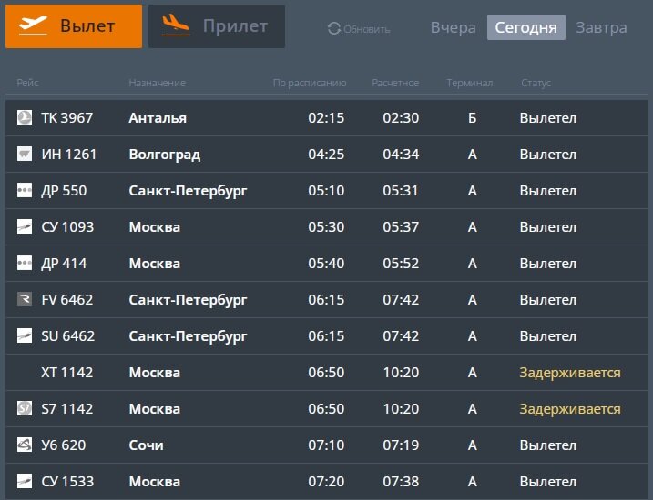Select flight number S7 1142
This screenshot has height=500, width=653.
click(67, 408)
